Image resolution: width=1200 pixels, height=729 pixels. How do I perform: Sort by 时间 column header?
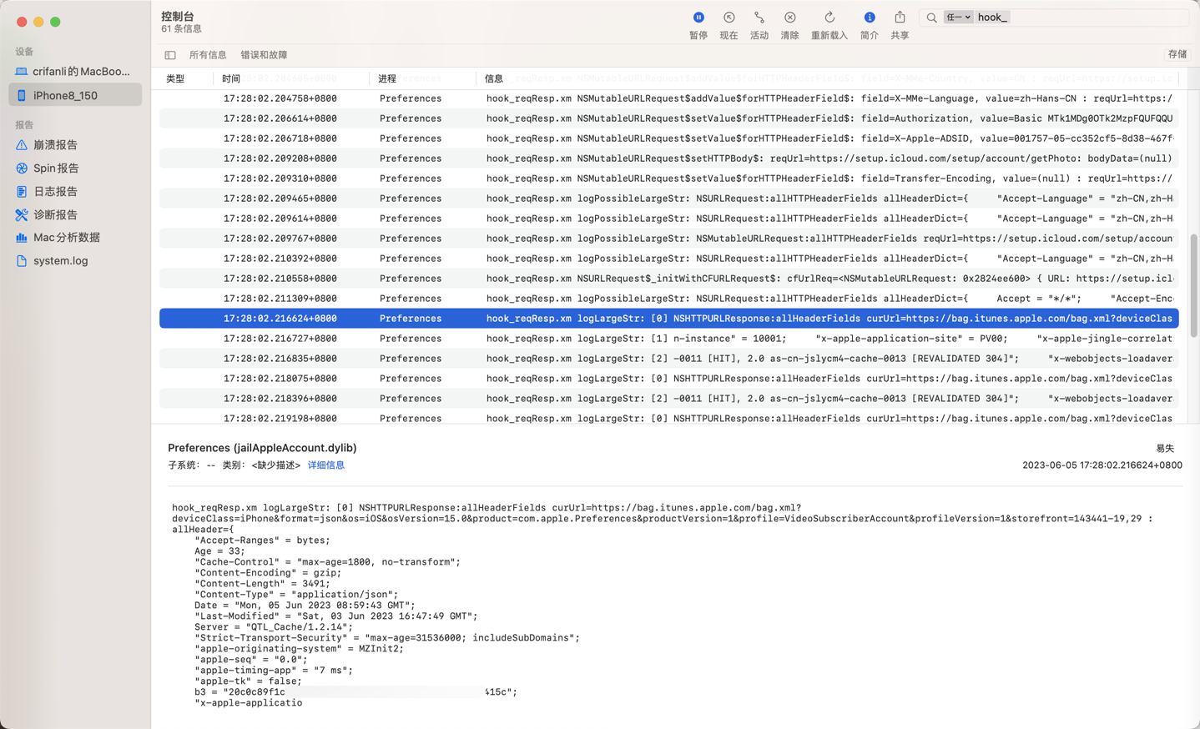click(x=231, y=78)
